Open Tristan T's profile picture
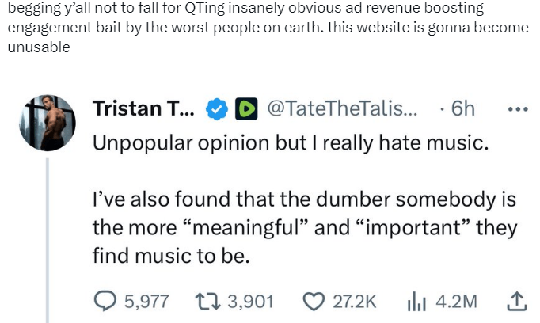 click(47, 123)
